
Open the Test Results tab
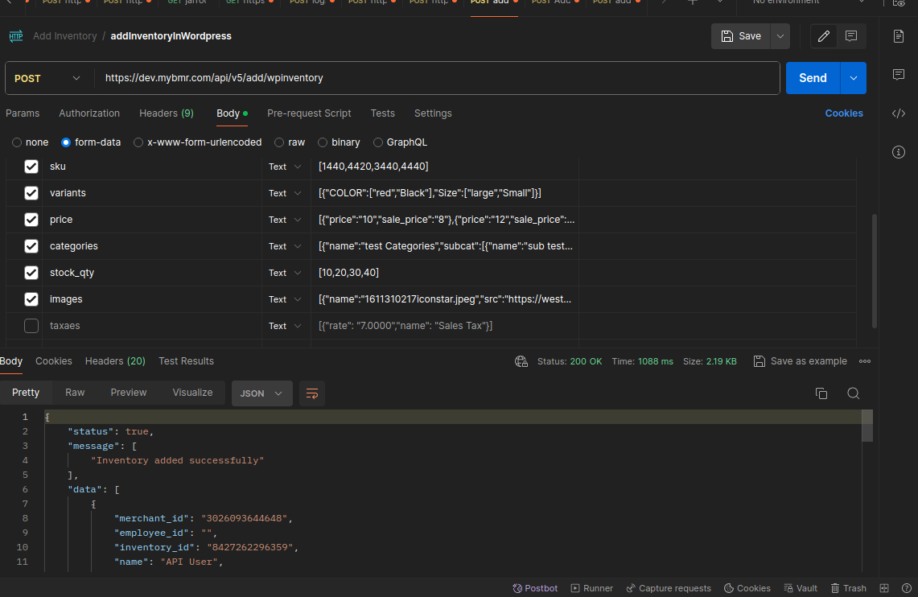pyautogui.click(x=186, y=361)
